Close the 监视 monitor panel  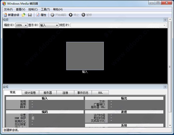click(165, 87)
